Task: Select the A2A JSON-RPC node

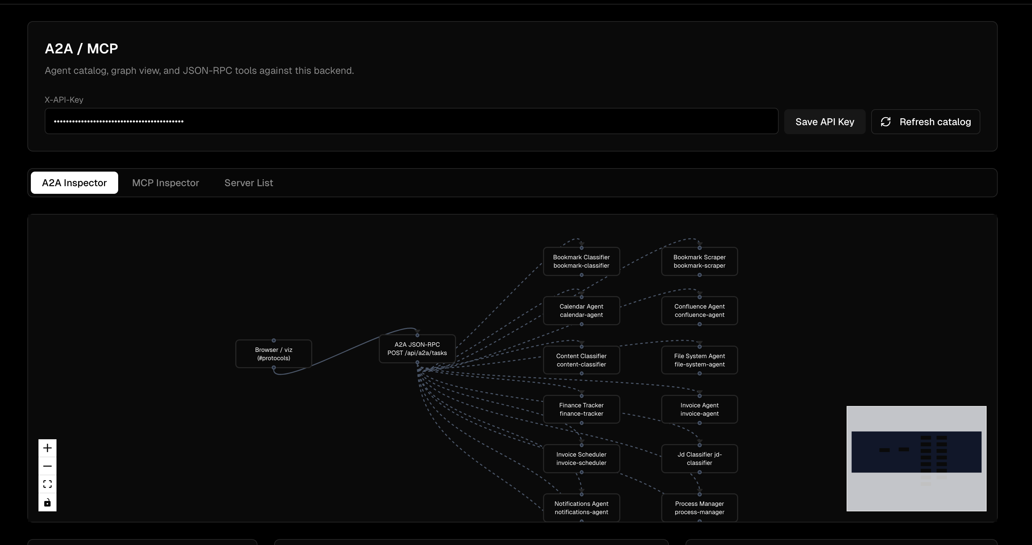Action: point(417,349)
